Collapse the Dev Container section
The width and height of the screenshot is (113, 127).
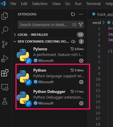click(15, 41)
